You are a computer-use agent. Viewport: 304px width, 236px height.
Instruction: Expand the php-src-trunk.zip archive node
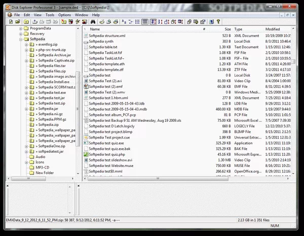click(26, 50)
